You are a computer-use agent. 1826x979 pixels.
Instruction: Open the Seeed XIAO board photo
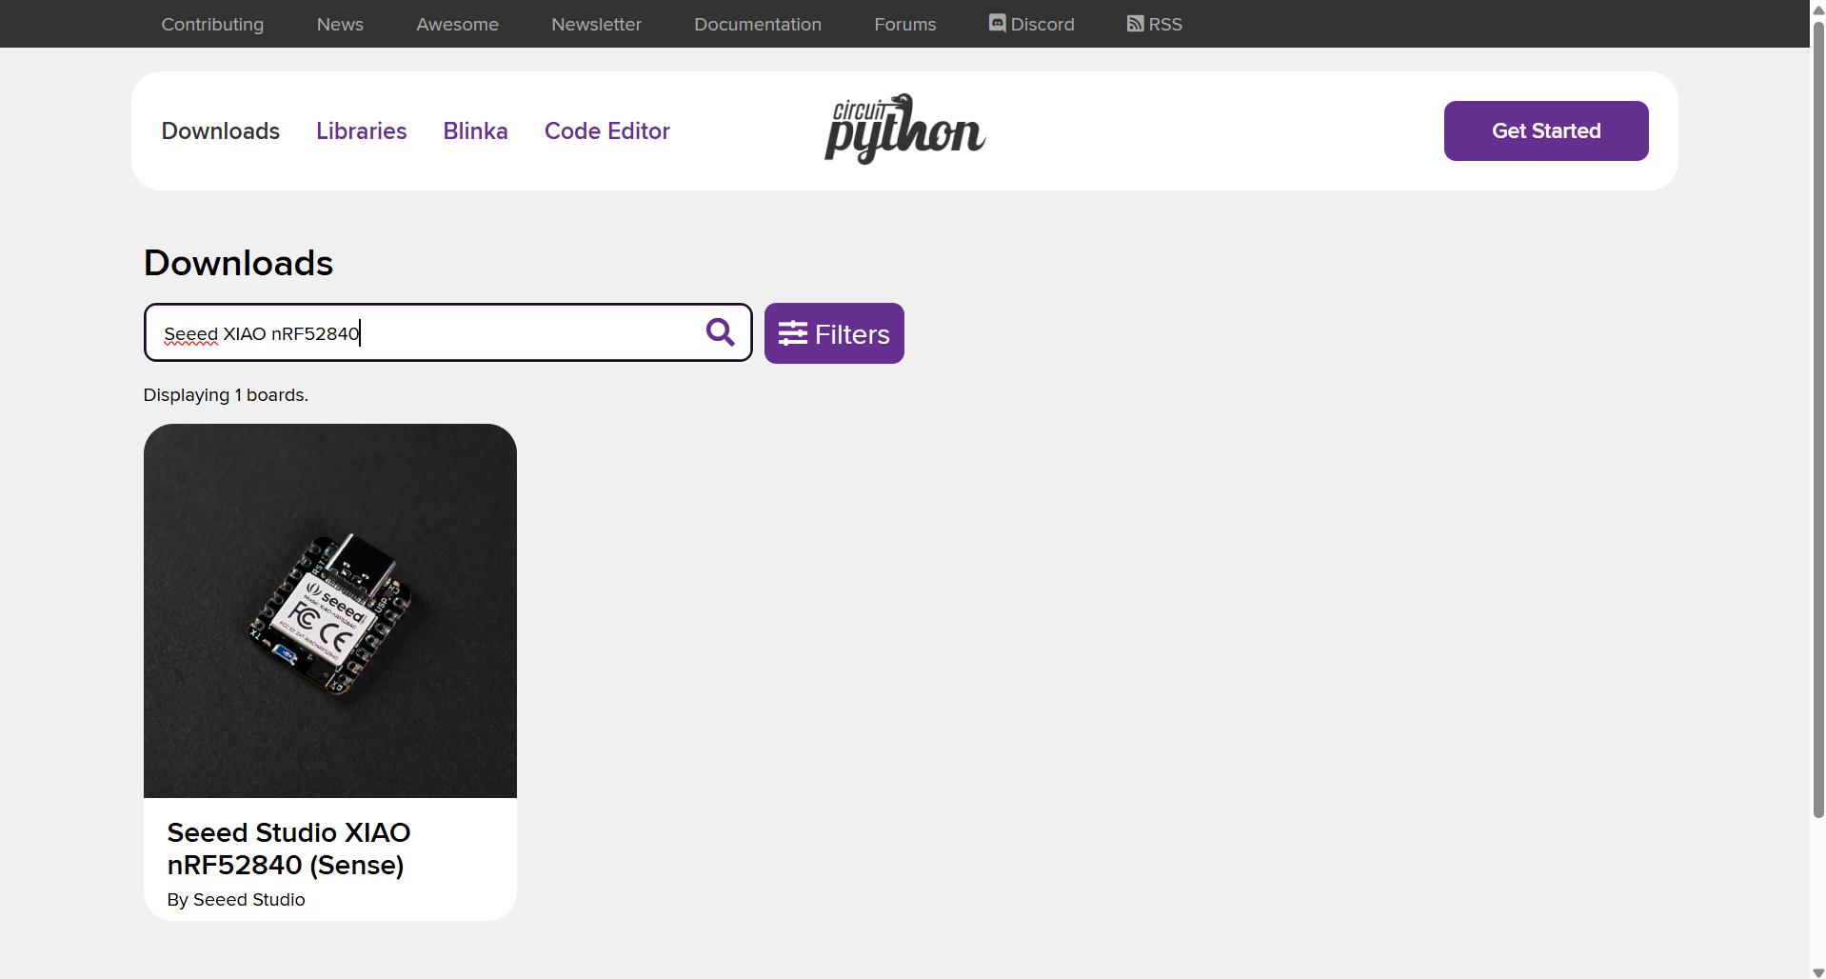click(x=330, y=610)
